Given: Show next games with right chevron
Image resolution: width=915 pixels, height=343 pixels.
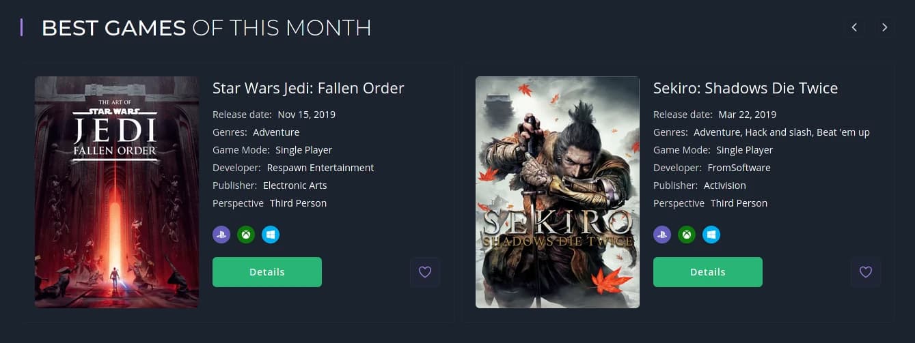Looking at the screenshot, I should click(x=884, y=27).
